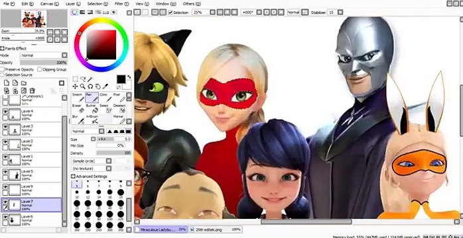Viewport: 463px width, 238px height.
Task: Toggle the show Selection checkbox
Action: (170, 13)
